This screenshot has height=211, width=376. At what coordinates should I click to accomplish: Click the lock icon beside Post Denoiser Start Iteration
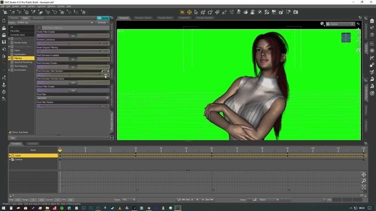point(102,71)
